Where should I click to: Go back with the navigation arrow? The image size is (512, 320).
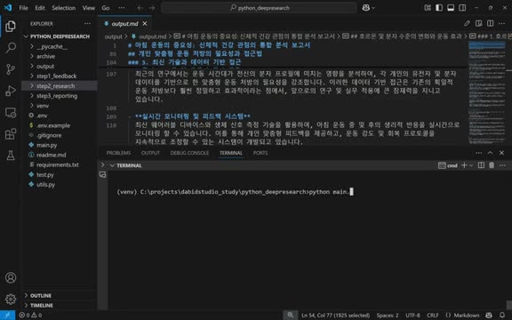pos(140,8)
